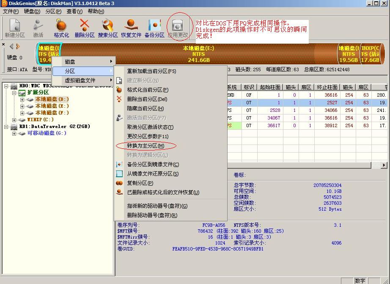Collapse the 扩展分区 tree node

(x=14, y=93)
